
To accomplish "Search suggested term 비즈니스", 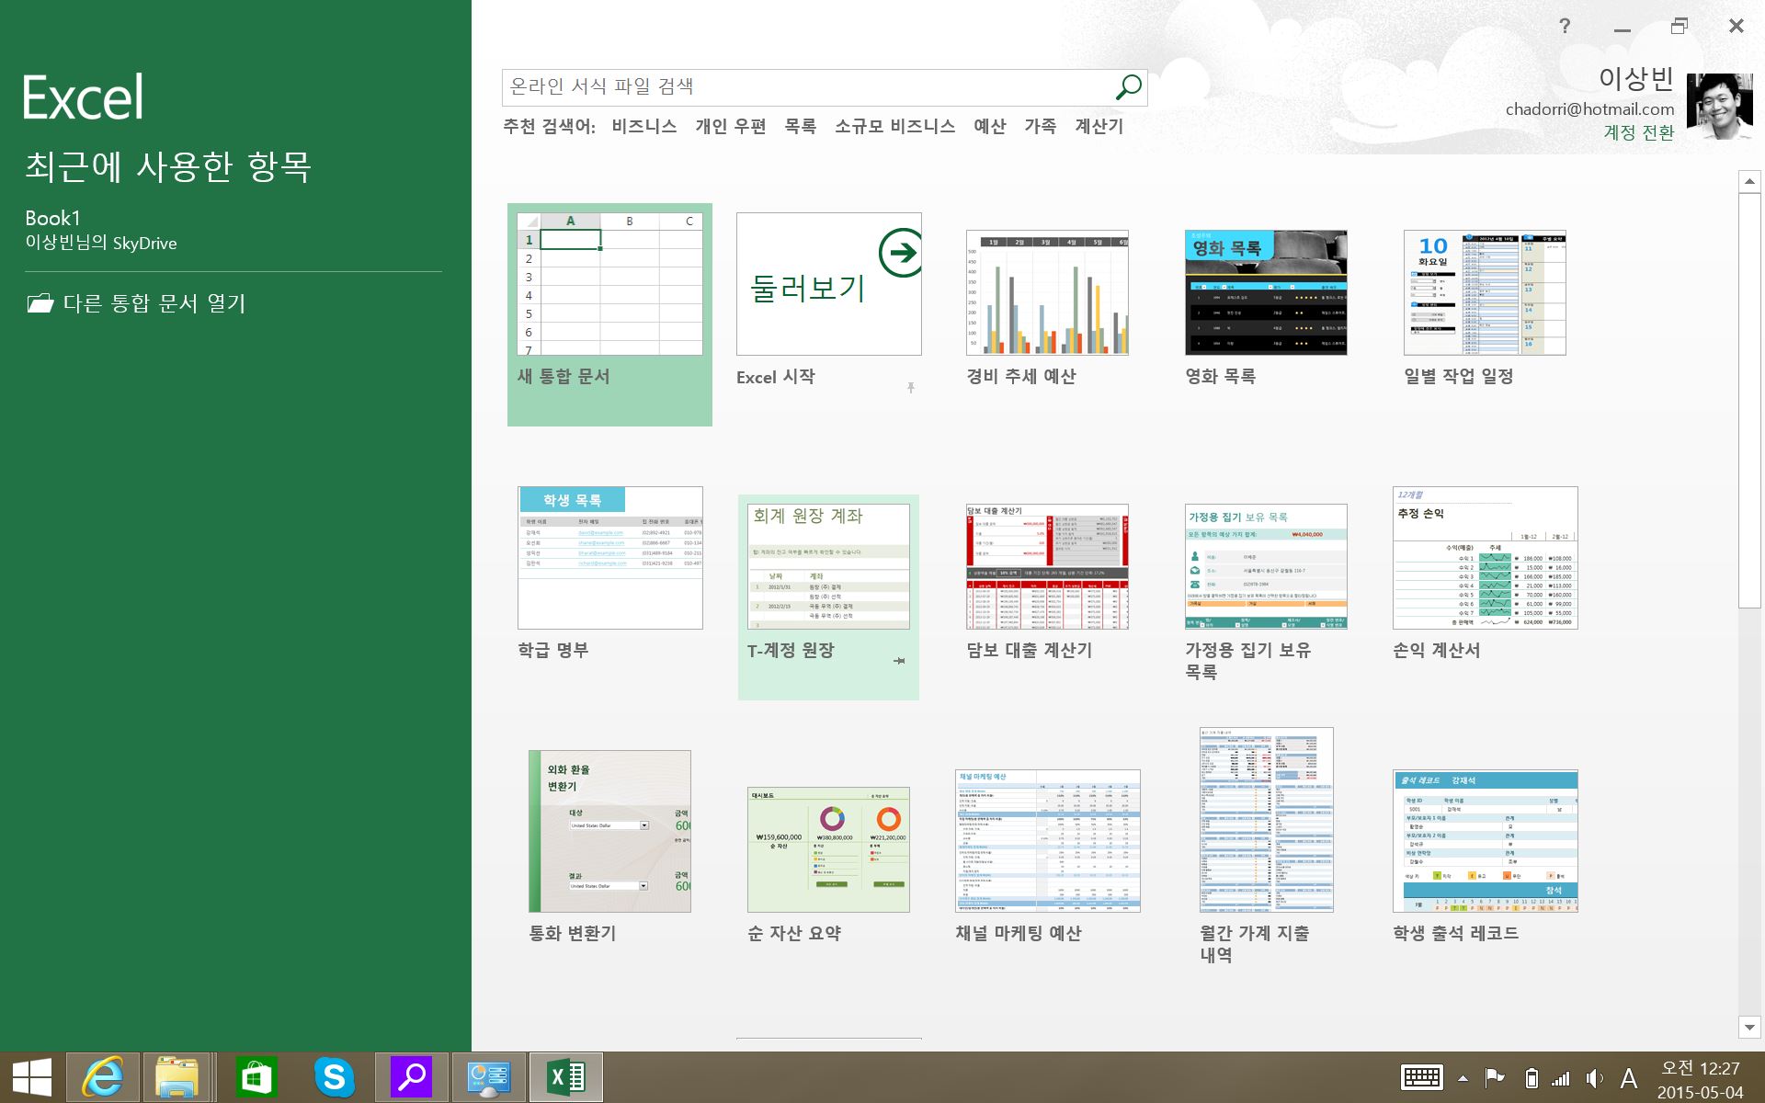I will point(644,127).
